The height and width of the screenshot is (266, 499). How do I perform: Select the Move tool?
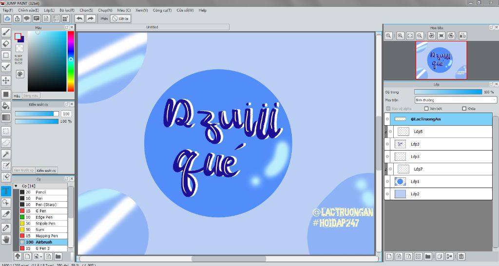click(6, 80)
